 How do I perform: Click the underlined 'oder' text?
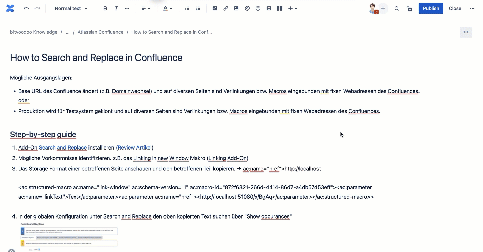coord(24,100)
